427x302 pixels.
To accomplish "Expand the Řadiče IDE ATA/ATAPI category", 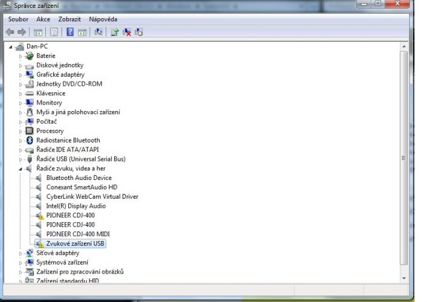I will pyautogui.click(x=21, y=150).
